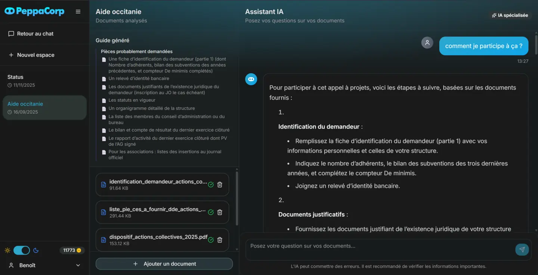Delete the liste_pie_ces_a_fournir file

coord(220,212)
